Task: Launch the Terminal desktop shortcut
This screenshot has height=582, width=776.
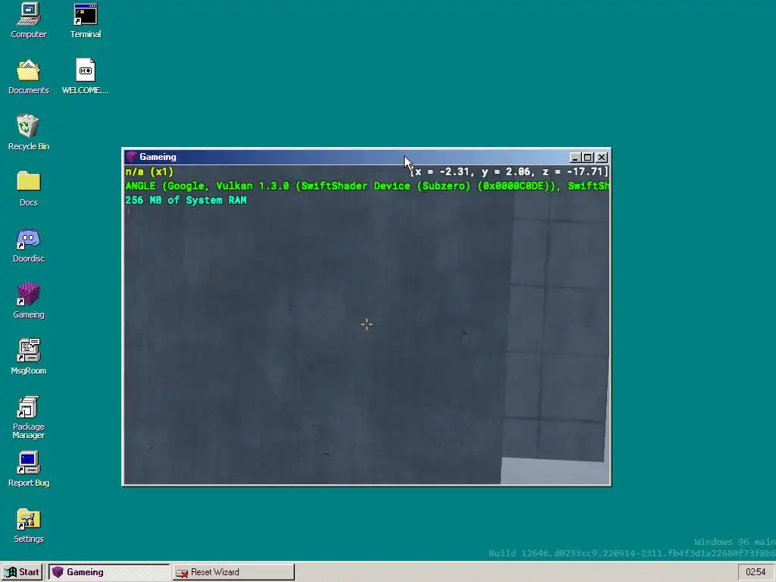Action: 86,20
